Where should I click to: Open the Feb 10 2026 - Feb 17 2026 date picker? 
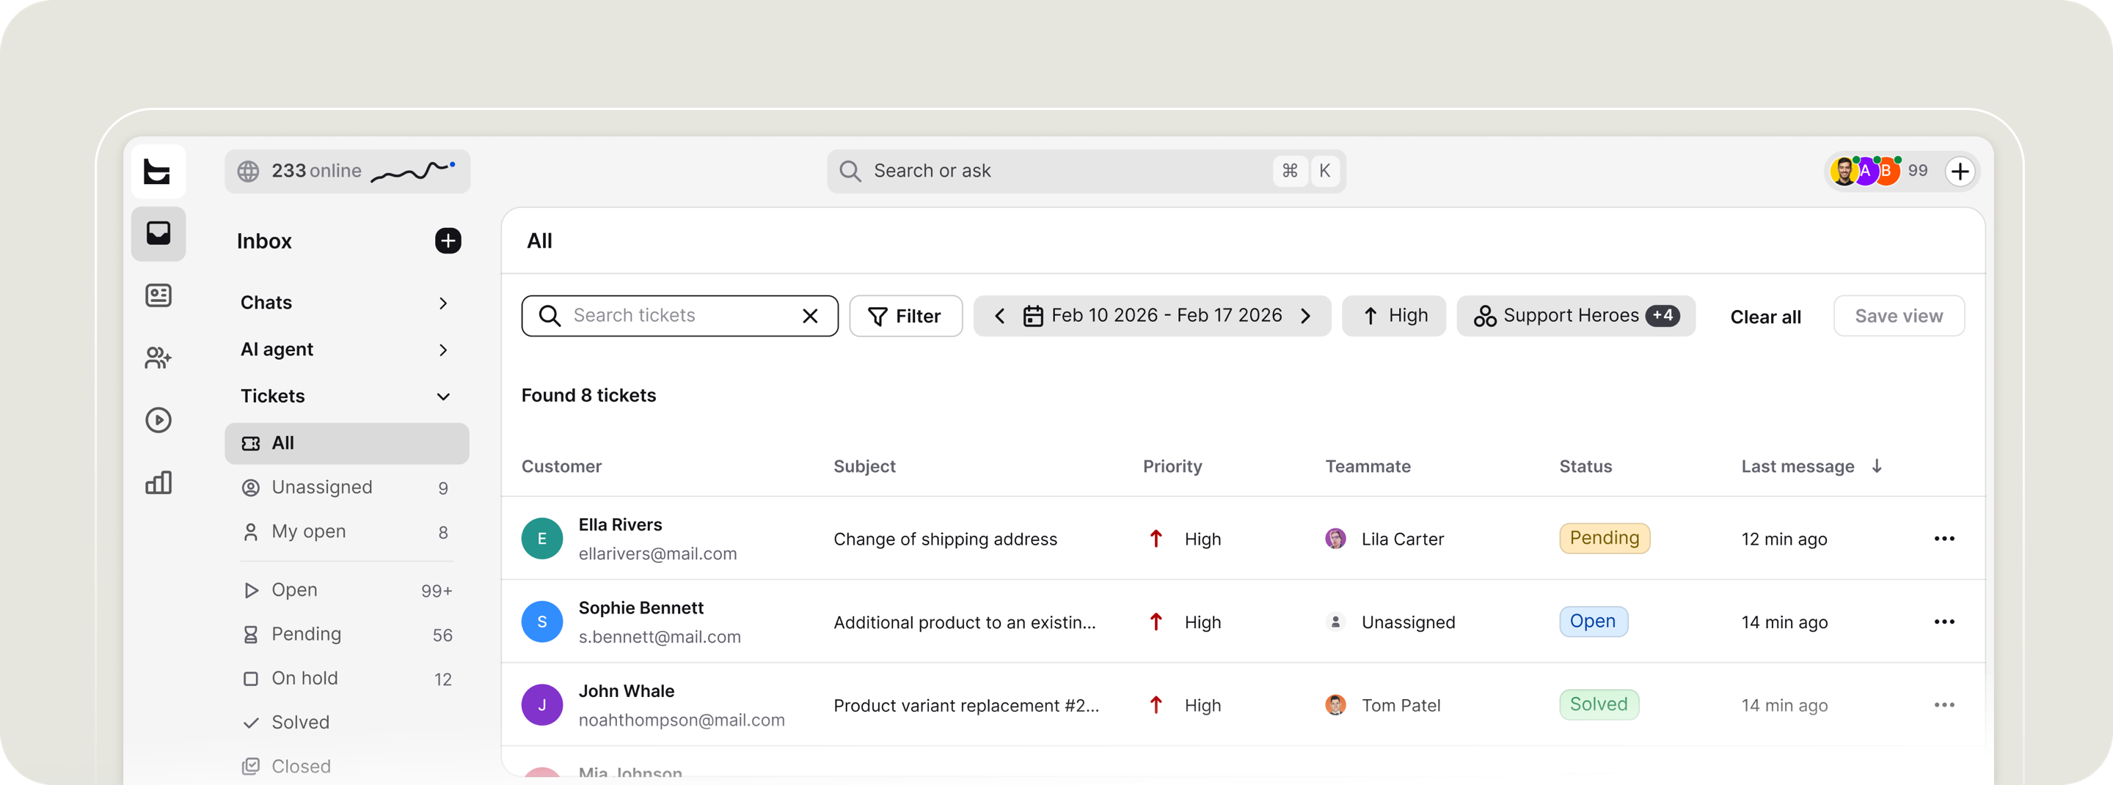pos(1153,317)
